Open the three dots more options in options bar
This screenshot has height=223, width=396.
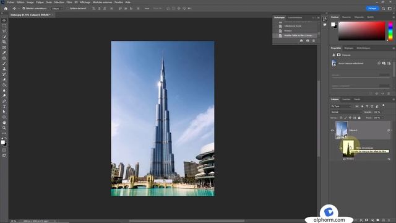[x=147, y=8]
